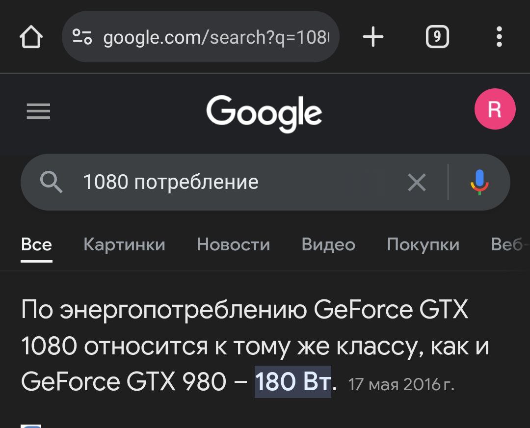Screen dimensions: 530x428
Task: Clear the search query with X
Action: coord(417,182)
